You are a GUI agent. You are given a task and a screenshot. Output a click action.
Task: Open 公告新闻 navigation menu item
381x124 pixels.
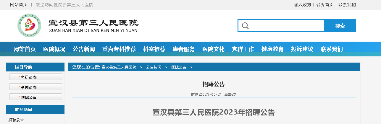(x=84, y=49)
